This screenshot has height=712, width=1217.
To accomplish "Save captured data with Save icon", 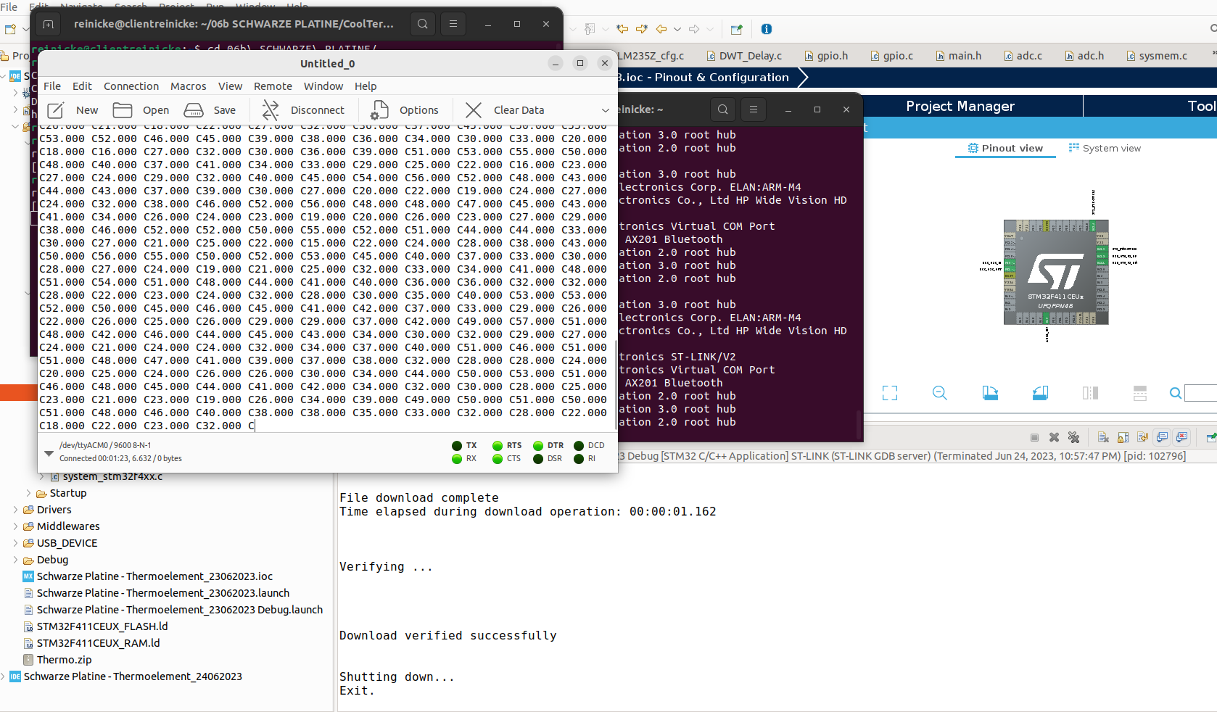I will click(194, 110).
